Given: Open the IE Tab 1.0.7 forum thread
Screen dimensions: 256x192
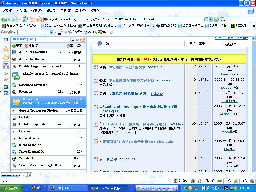Looking at the screenshot, I should pyautogui.click(x=135, y=124).
